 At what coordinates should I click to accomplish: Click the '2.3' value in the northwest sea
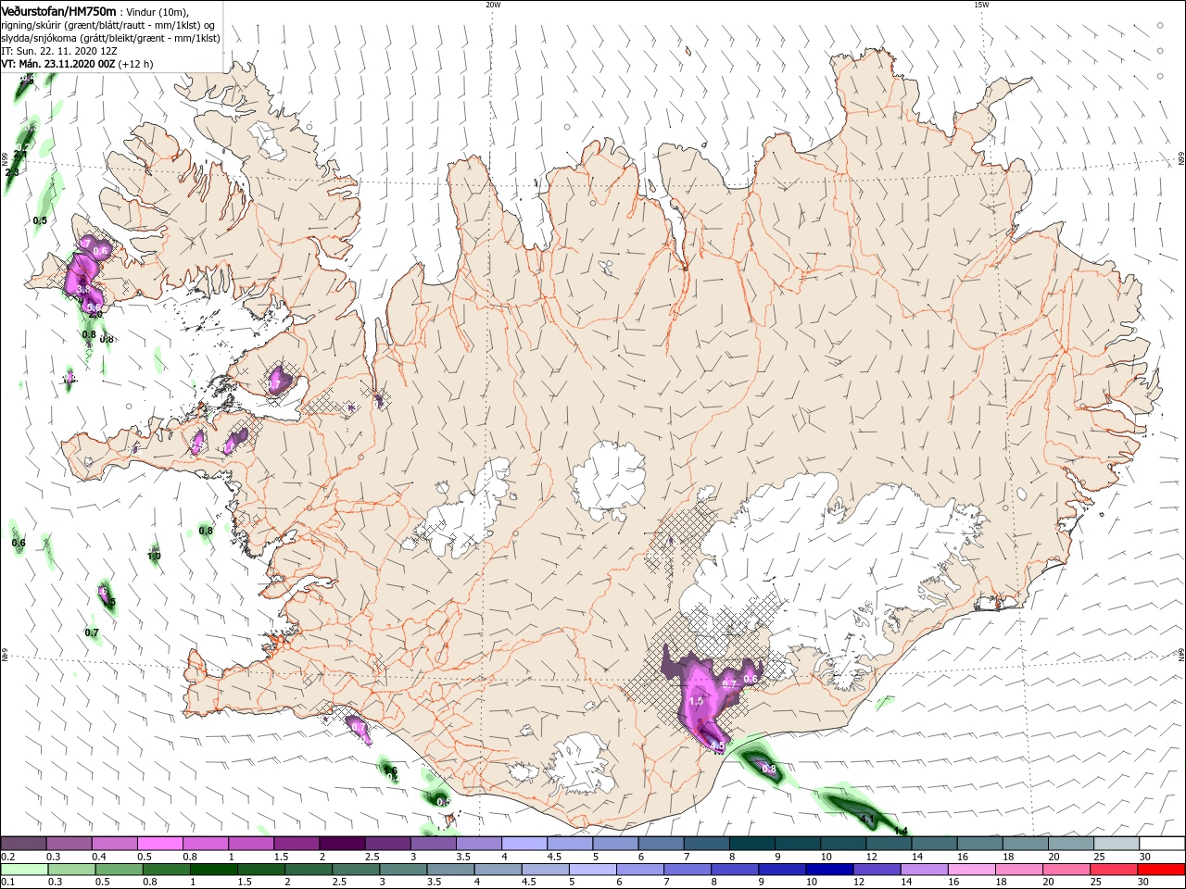coord(12,172)
